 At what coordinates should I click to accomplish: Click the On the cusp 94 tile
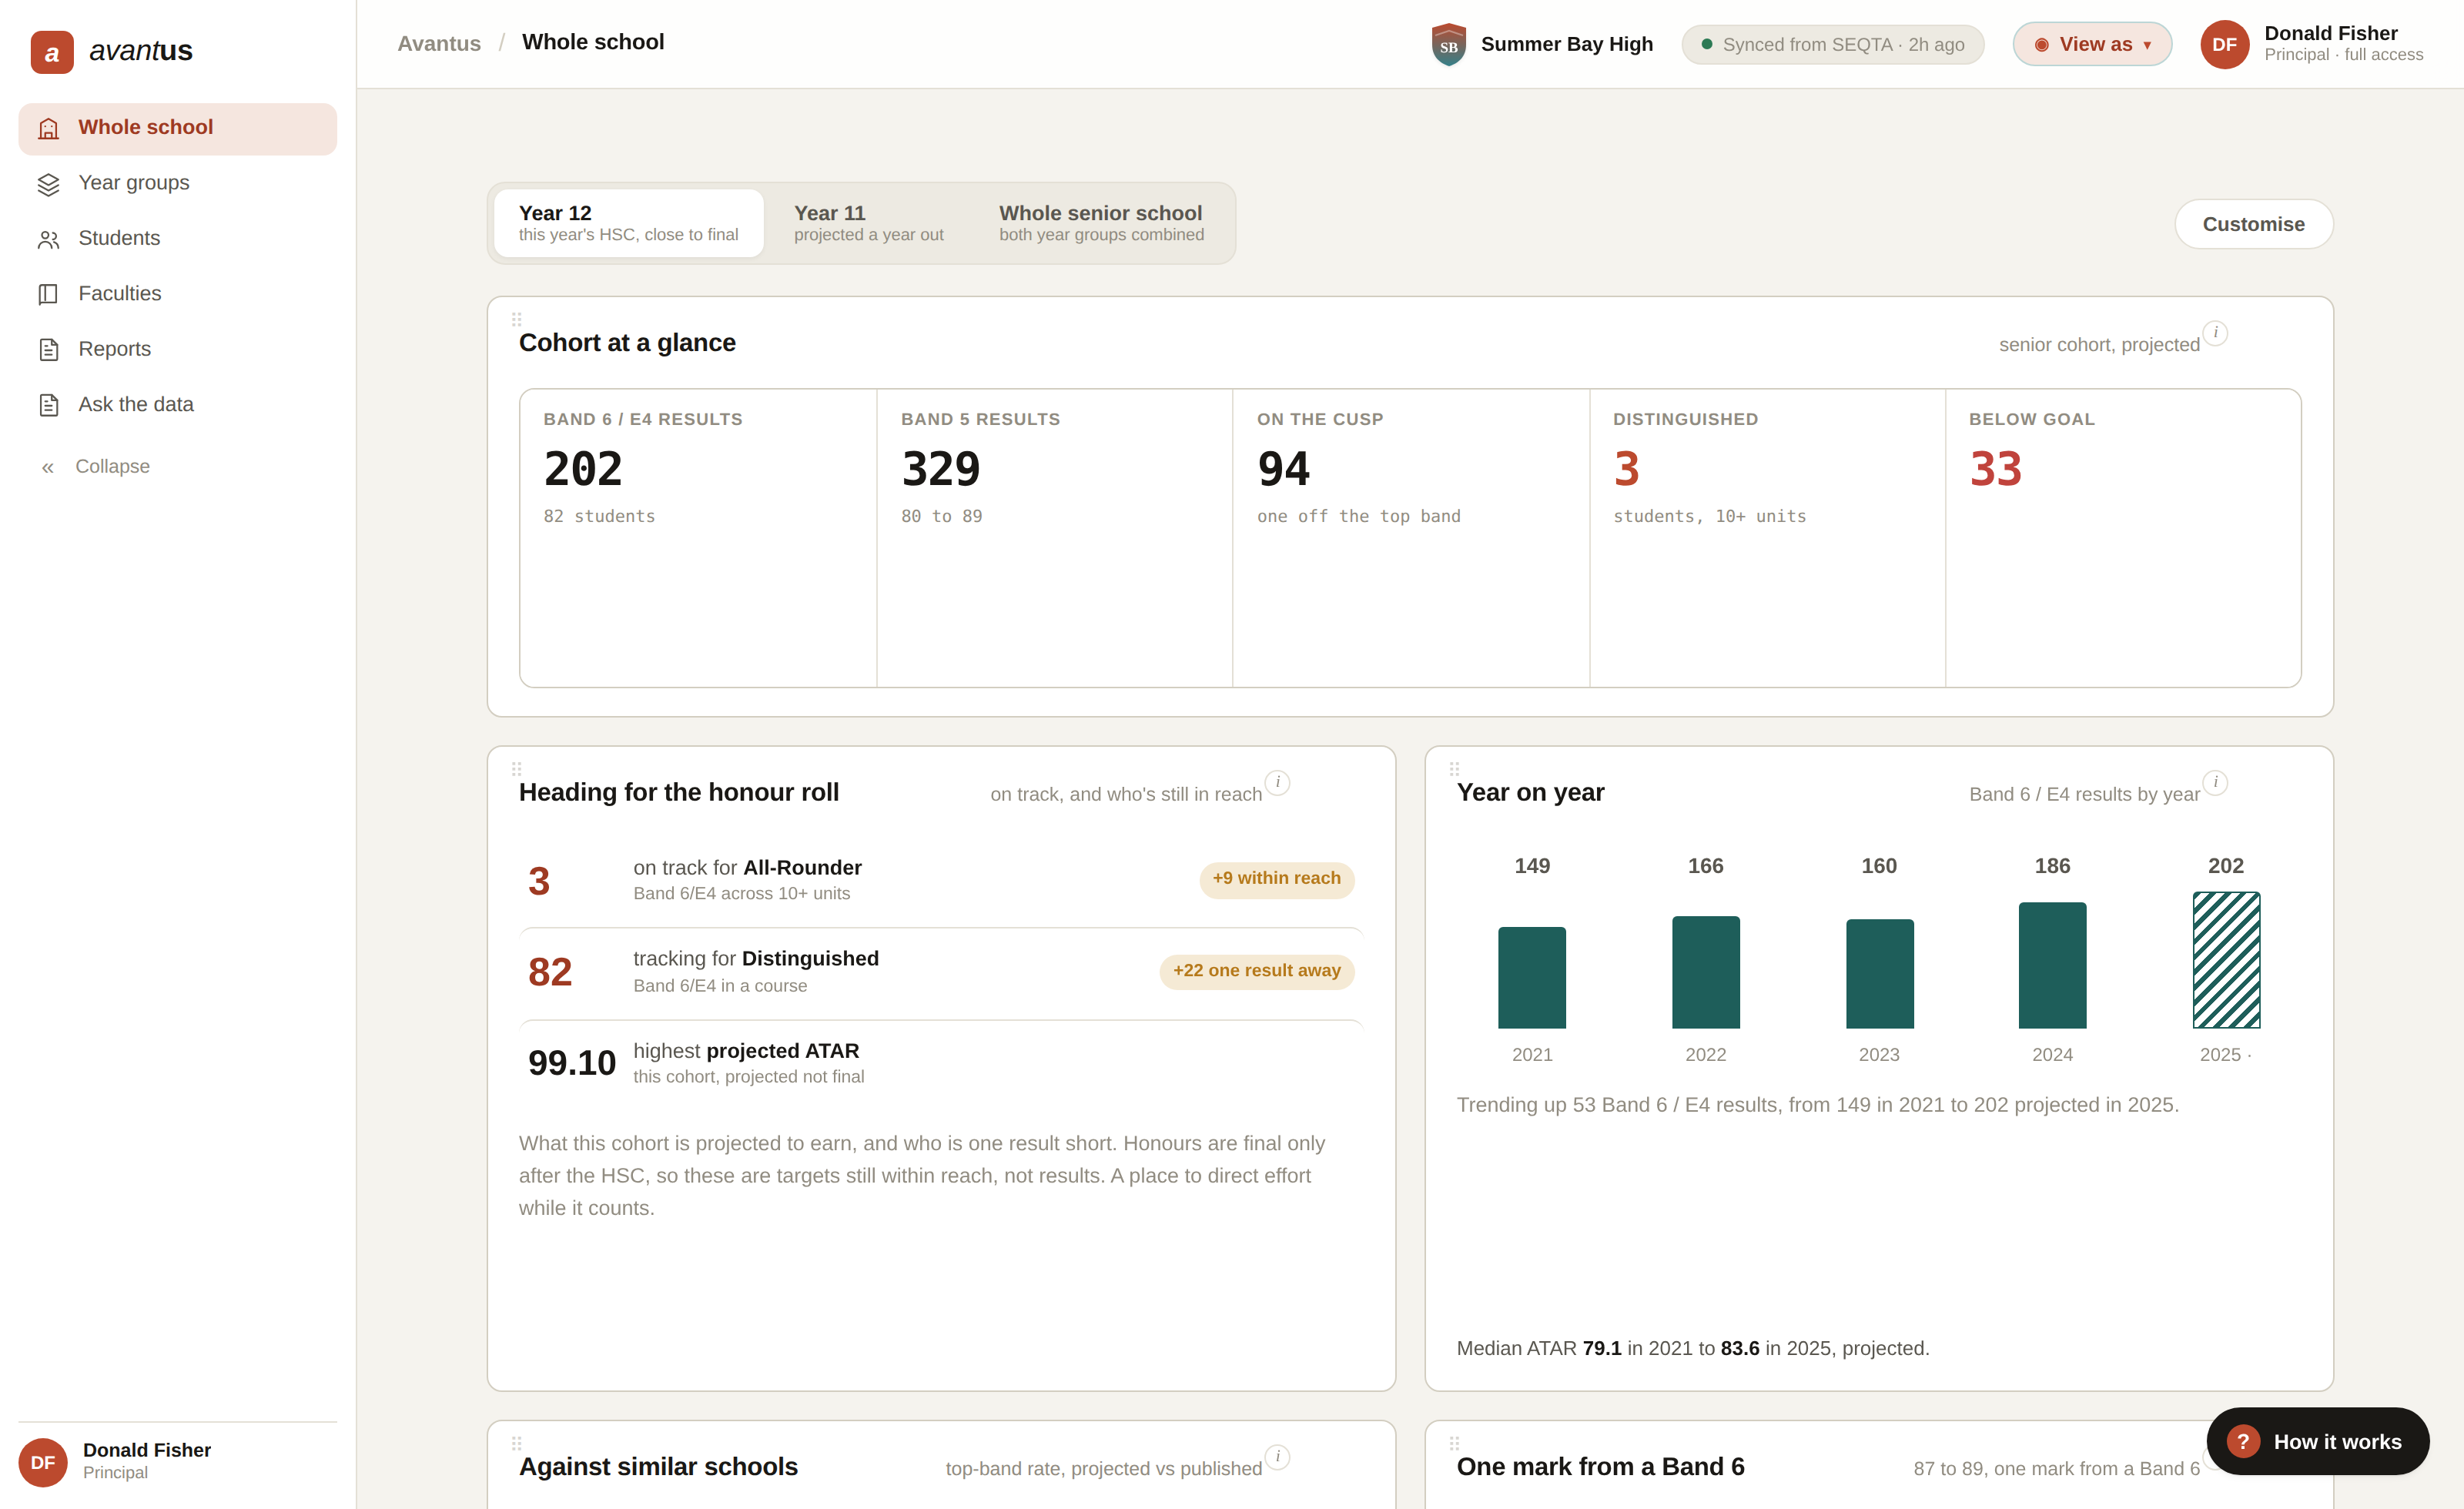(x=1410, y=538)
